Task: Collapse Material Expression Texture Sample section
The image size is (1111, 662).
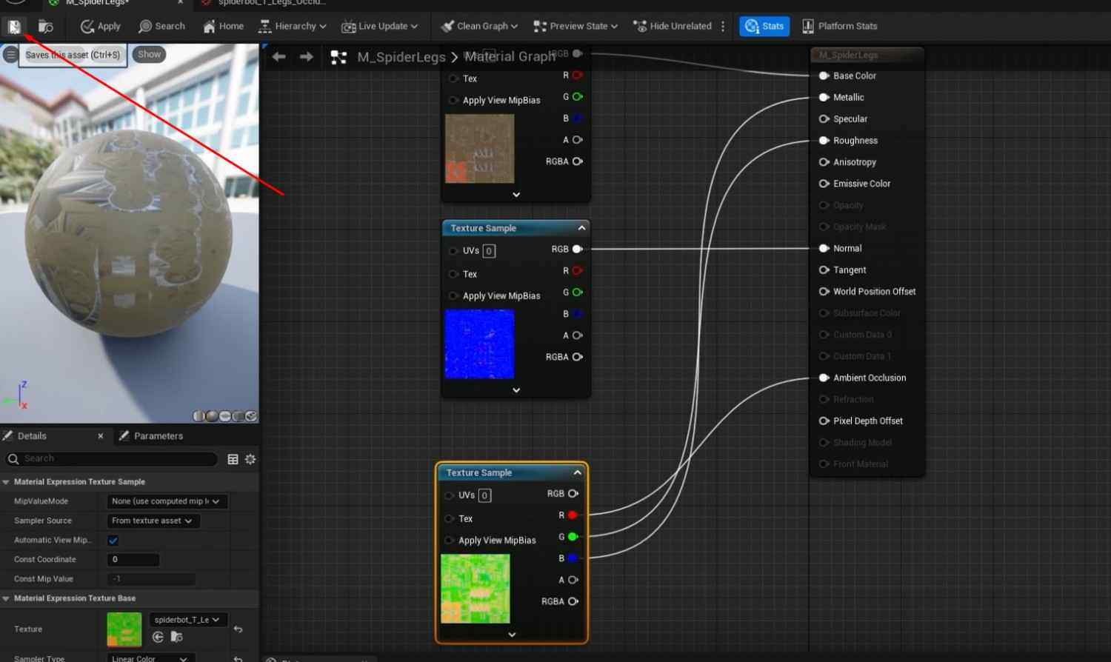Action: tap(7, 482)
